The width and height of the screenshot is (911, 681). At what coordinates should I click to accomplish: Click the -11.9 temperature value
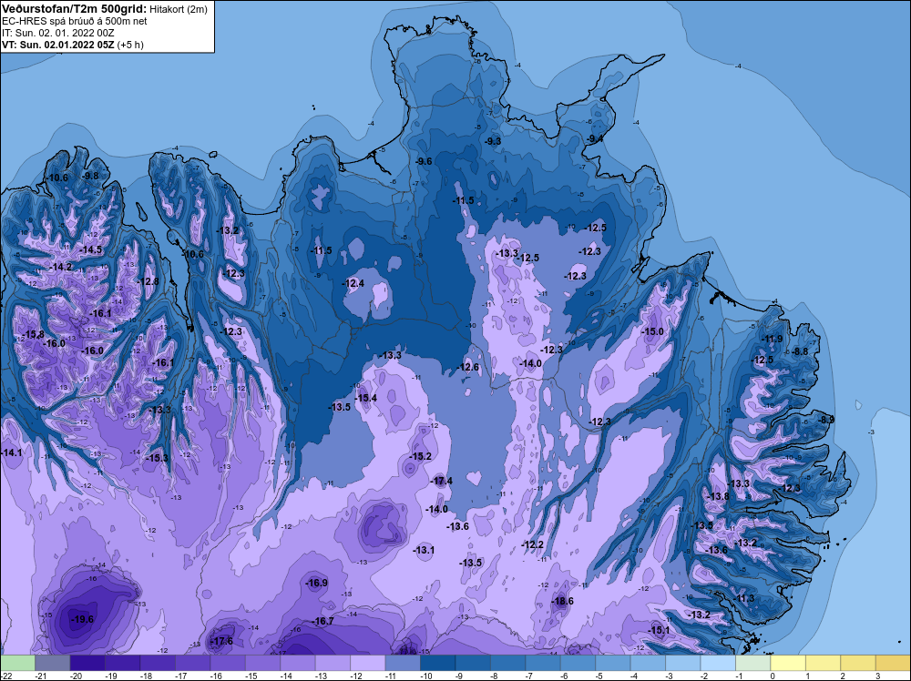click(773, 339)
